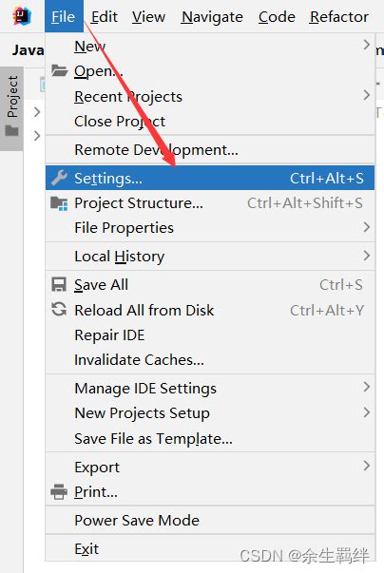The height and width of the screenshot is (573, 384).
Task: Expand first collapsed project tree node
Action: click(36, 112)
